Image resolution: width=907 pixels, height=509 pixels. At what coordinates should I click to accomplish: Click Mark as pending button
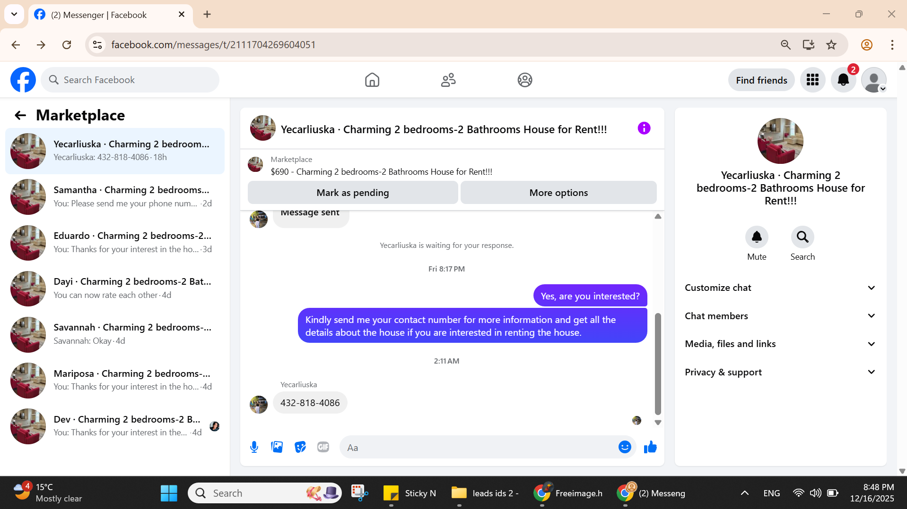click(x=353, y=193)
